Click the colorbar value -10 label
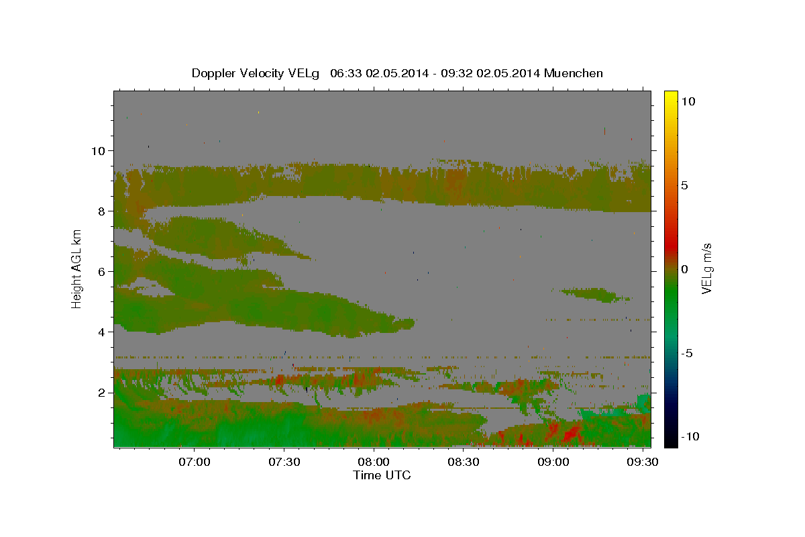 (x=689, y=436)
